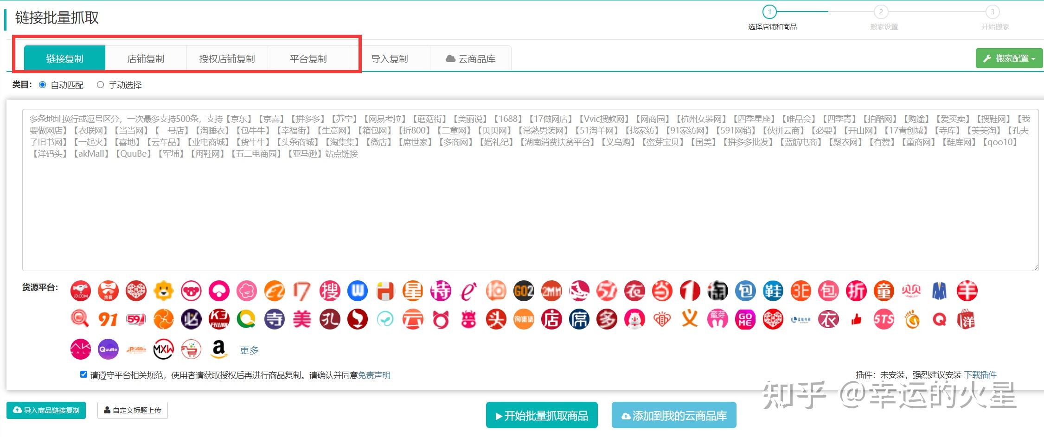Go to the 平台复制 tab
The width and height of the screenshot is (1044, 437).
[x=308, y=58]
